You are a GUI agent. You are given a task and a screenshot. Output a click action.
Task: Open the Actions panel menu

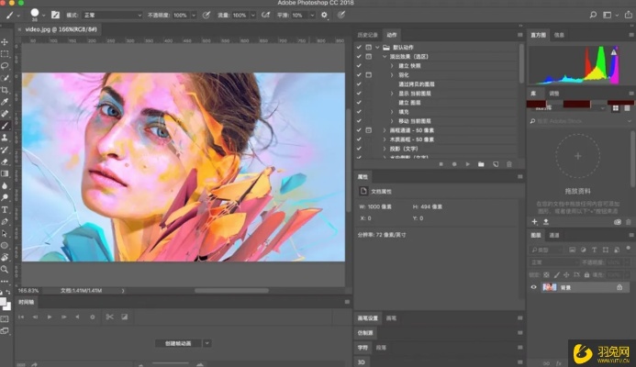coord(520,35)
